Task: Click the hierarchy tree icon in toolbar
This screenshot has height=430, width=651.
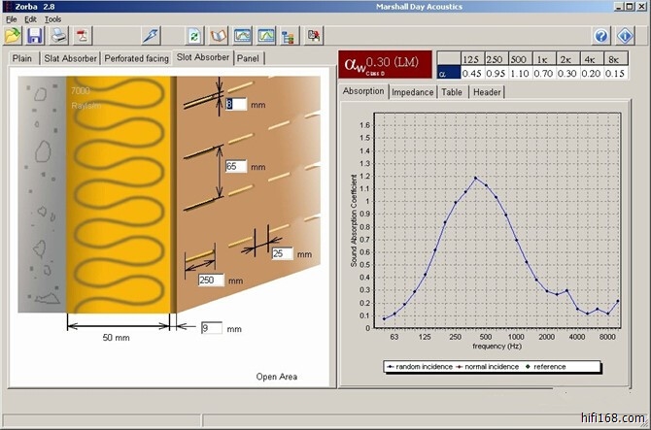Action: coord(287,36)
